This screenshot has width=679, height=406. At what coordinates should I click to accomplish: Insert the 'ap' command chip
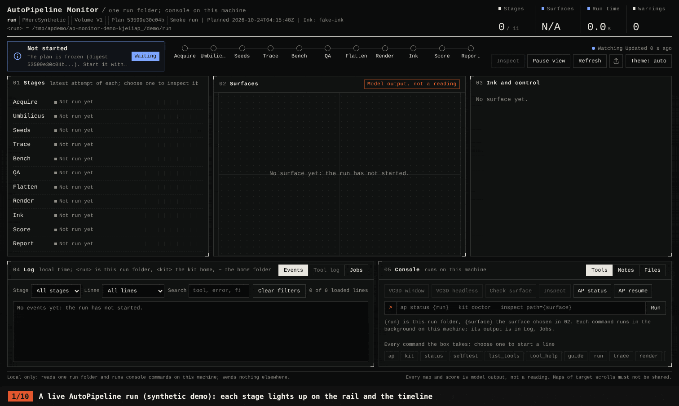pyautogui.click(x=391, y=356)
